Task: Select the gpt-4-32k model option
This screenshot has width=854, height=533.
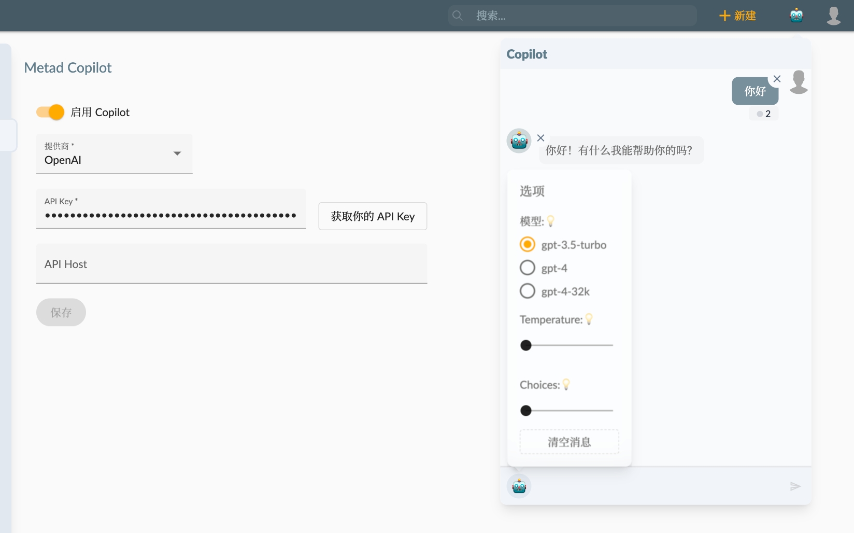Action: click(527, 291)
